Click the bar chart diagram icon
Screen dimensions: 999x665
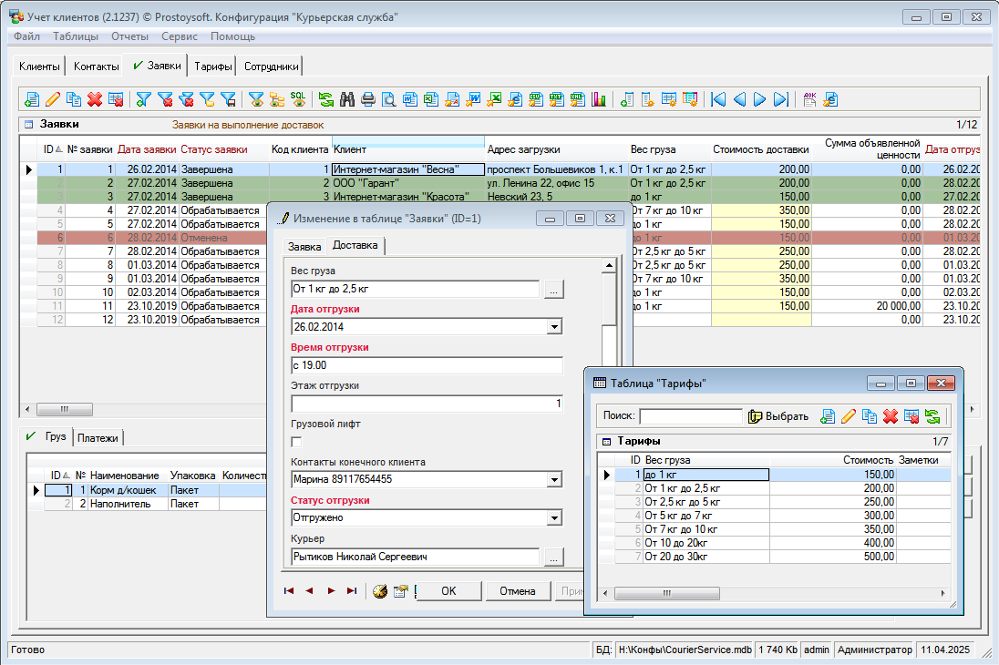[x=598, y=99]
